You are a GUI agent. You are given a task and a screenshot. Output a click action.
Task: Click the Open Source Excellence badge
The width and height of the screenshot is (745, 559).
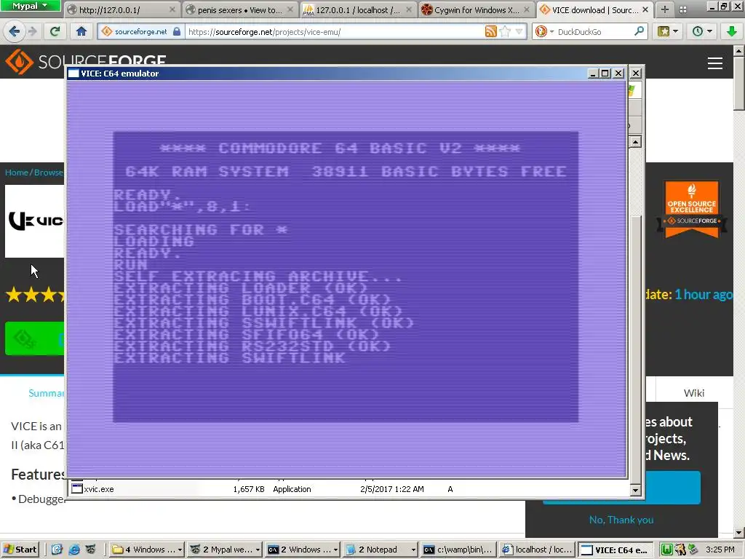click(x=691, y=209)
